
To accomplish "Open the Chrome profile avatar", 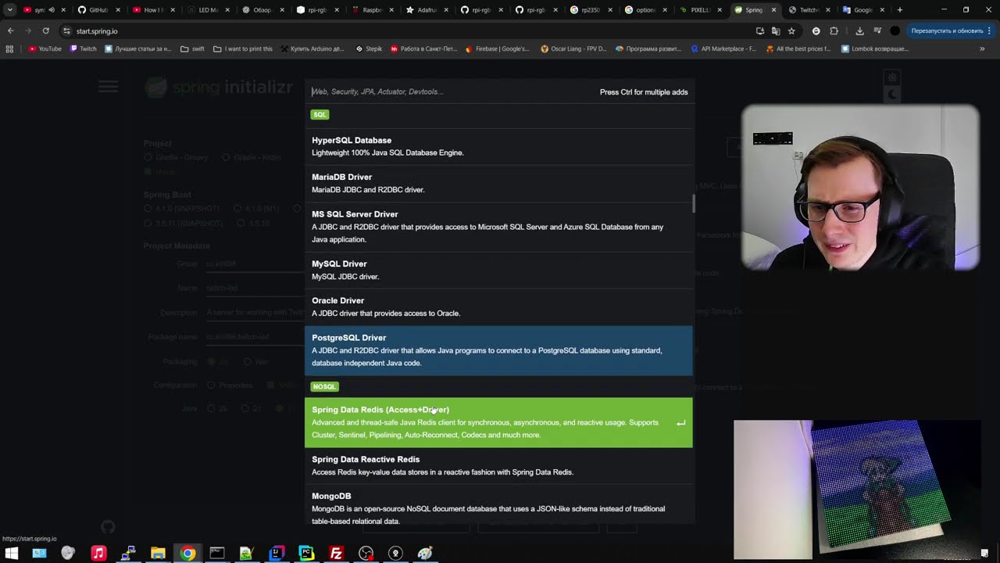I will point(895,30).
